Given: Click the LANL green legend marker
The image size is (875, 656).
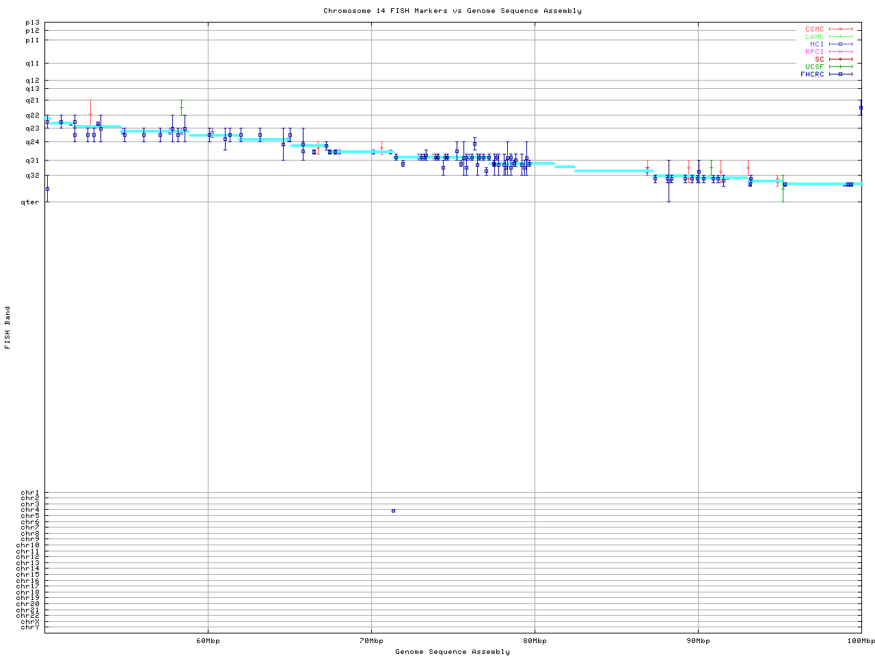Looking at the screenshot, I should click(840, 37).
